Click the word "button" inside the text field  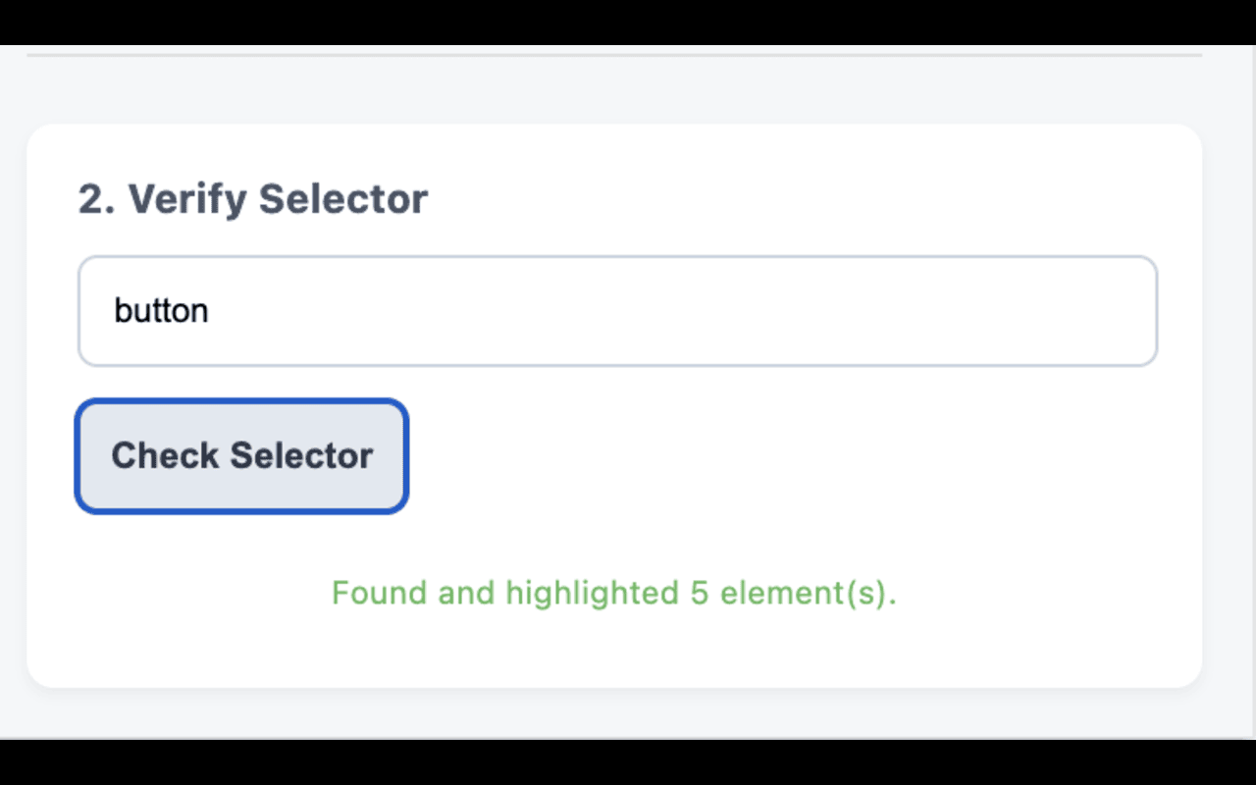pyautogui.click(x=161, y=311)
